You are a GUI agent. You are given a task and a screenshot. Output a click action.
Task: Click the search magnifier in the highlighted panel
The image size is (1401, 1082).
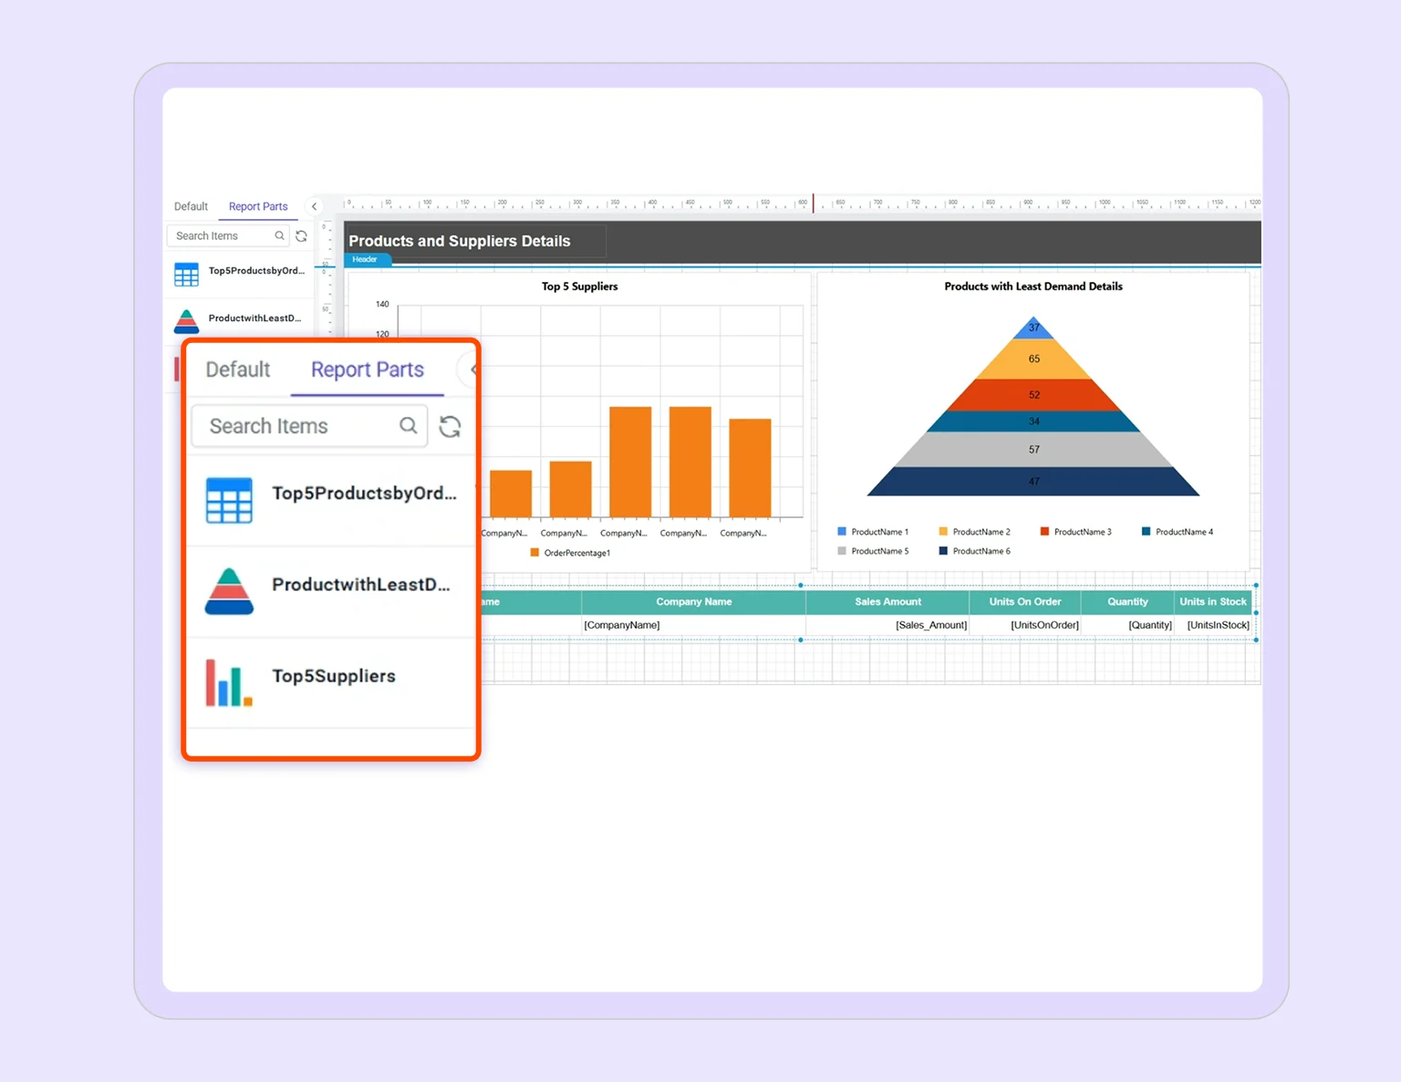tap(408, 425)
